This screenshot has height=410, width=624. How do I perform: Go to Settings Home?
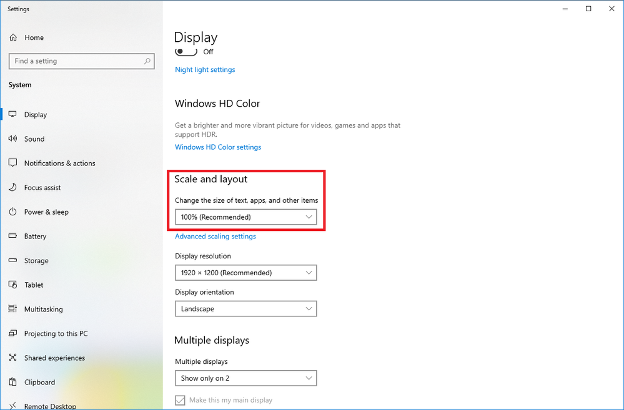point(82,37)
